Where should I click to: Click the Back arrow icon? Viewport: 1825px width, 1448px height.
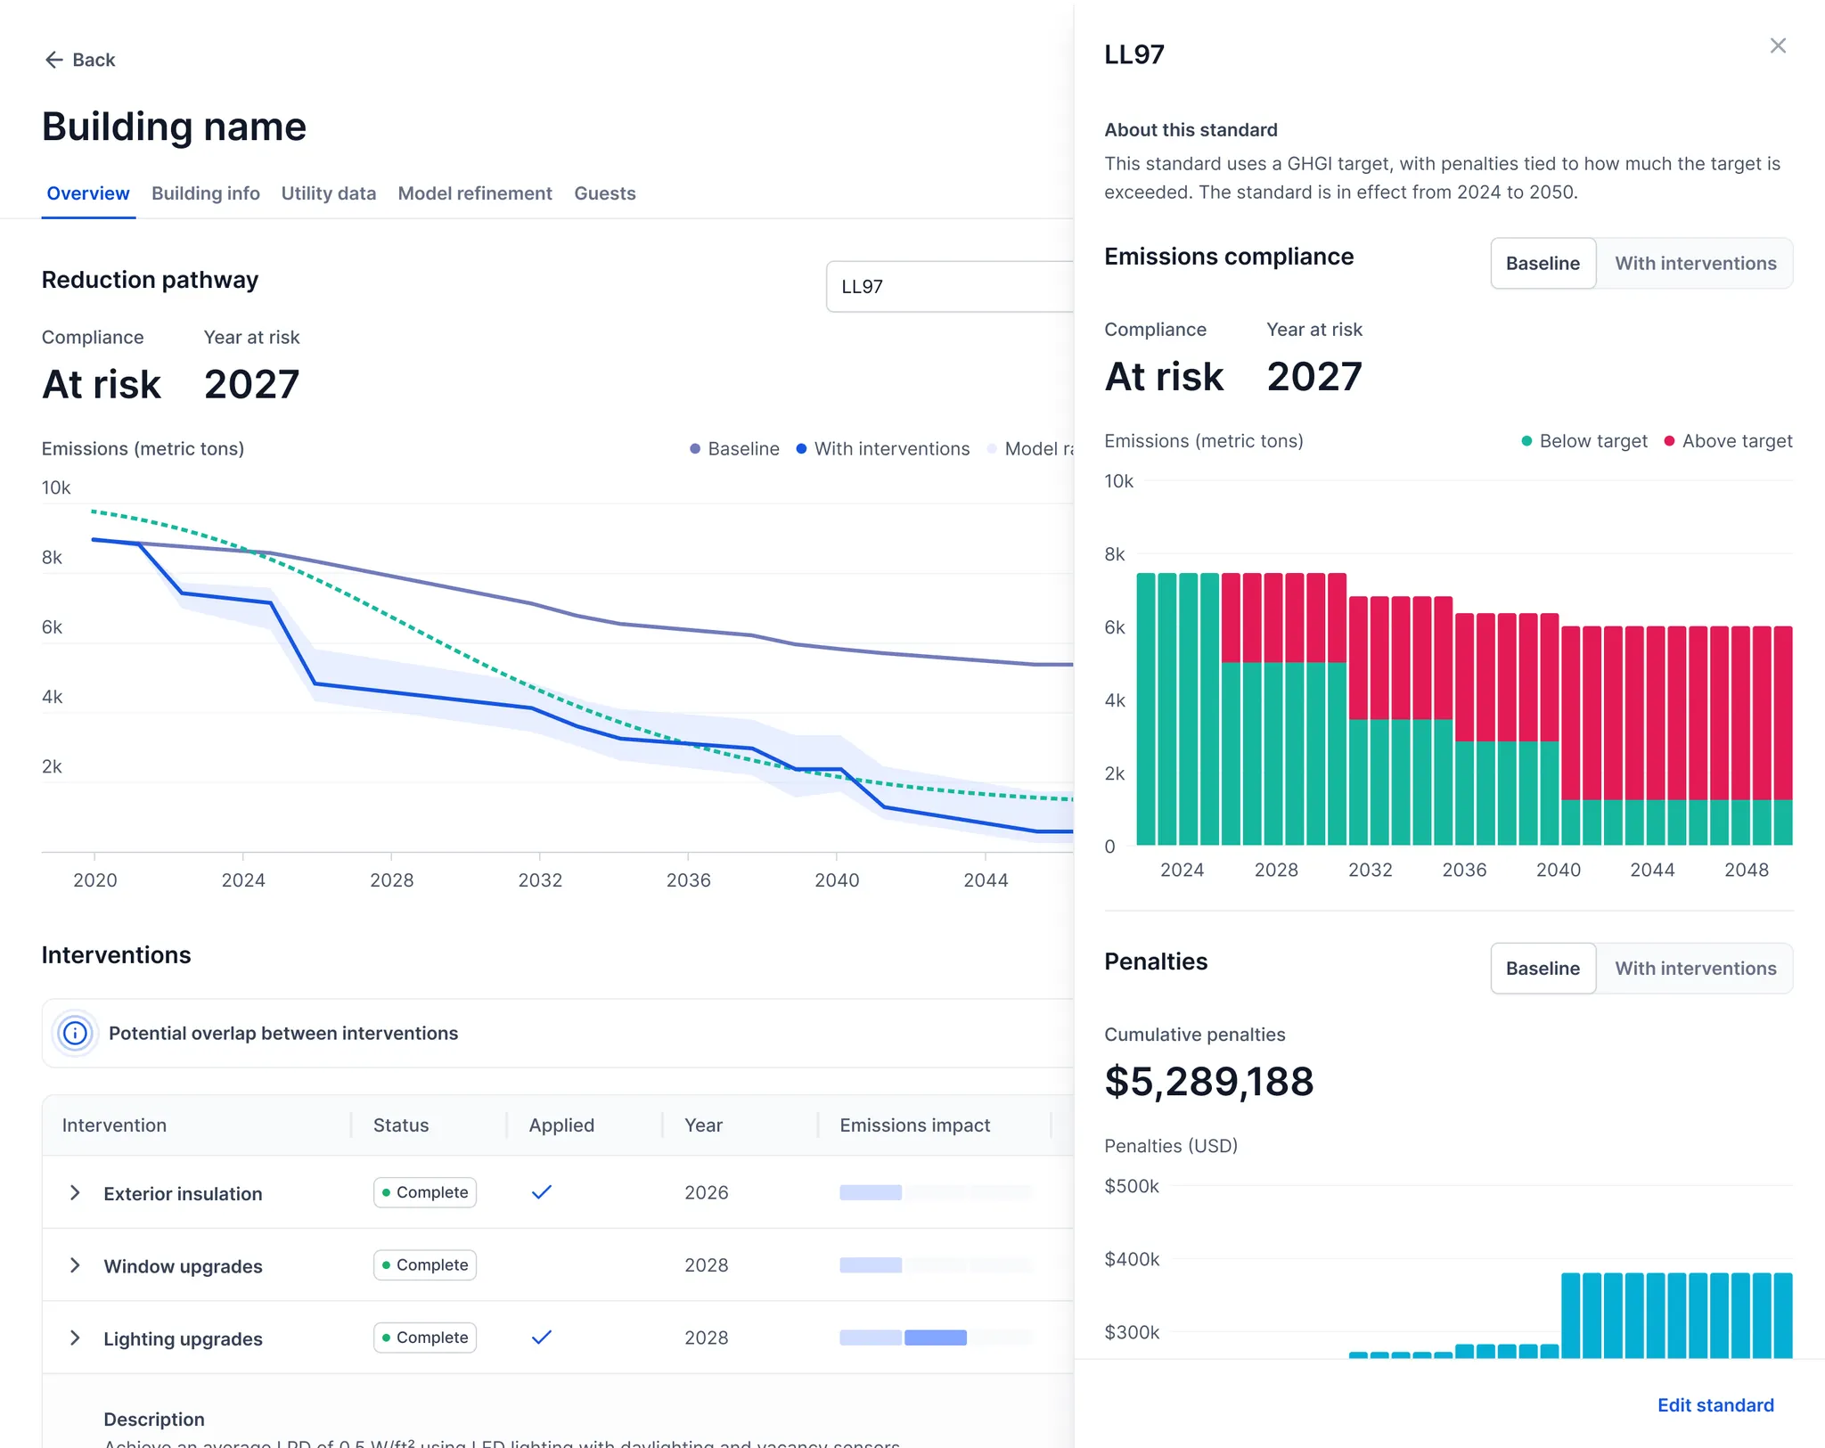53,60
